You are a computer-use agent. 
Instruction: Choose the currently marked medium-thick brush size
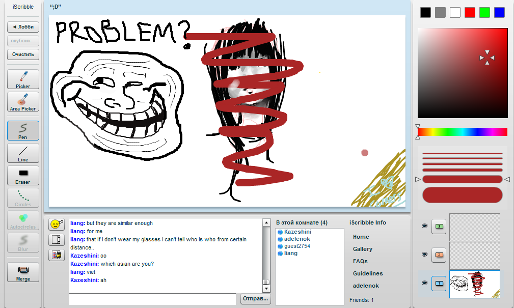click(x=463, y=179)
